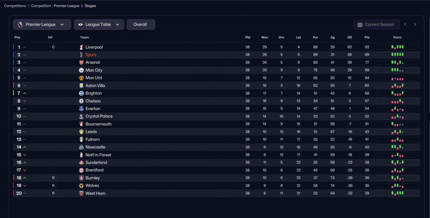Viewport: 430px width, 218px height.
Task: Sort table by GD column header
Action: point(350,38)
